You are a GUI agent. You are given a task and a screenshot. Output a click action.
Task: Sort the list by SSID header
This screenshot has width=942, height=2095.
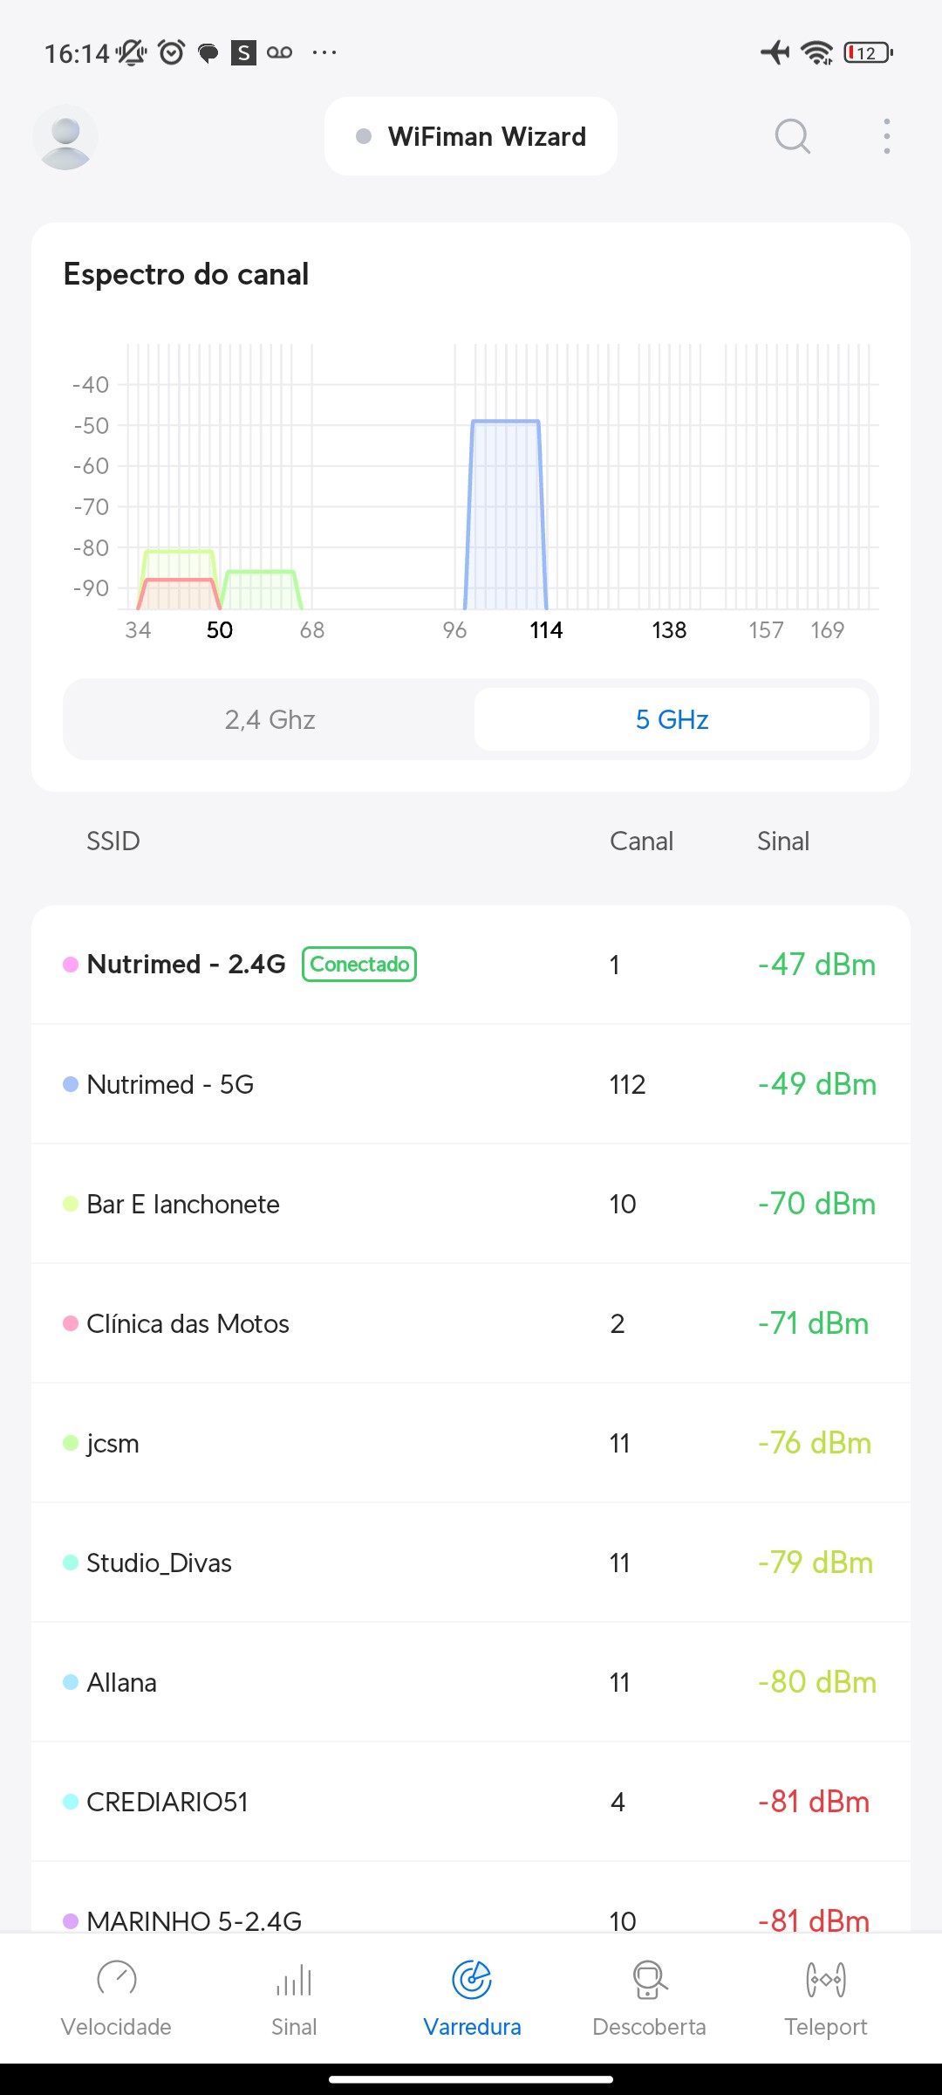(113, 841)
